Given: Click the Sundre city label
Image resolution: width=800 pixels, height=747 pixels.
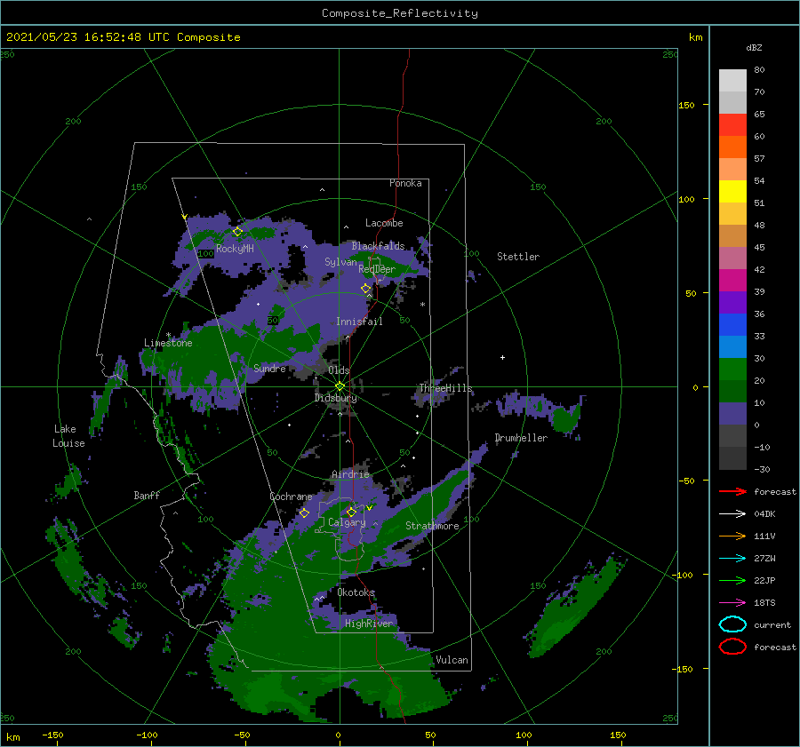Looking at the screenshot, I should point(269,368).
